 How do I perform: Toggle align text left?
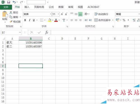[72, 20]
